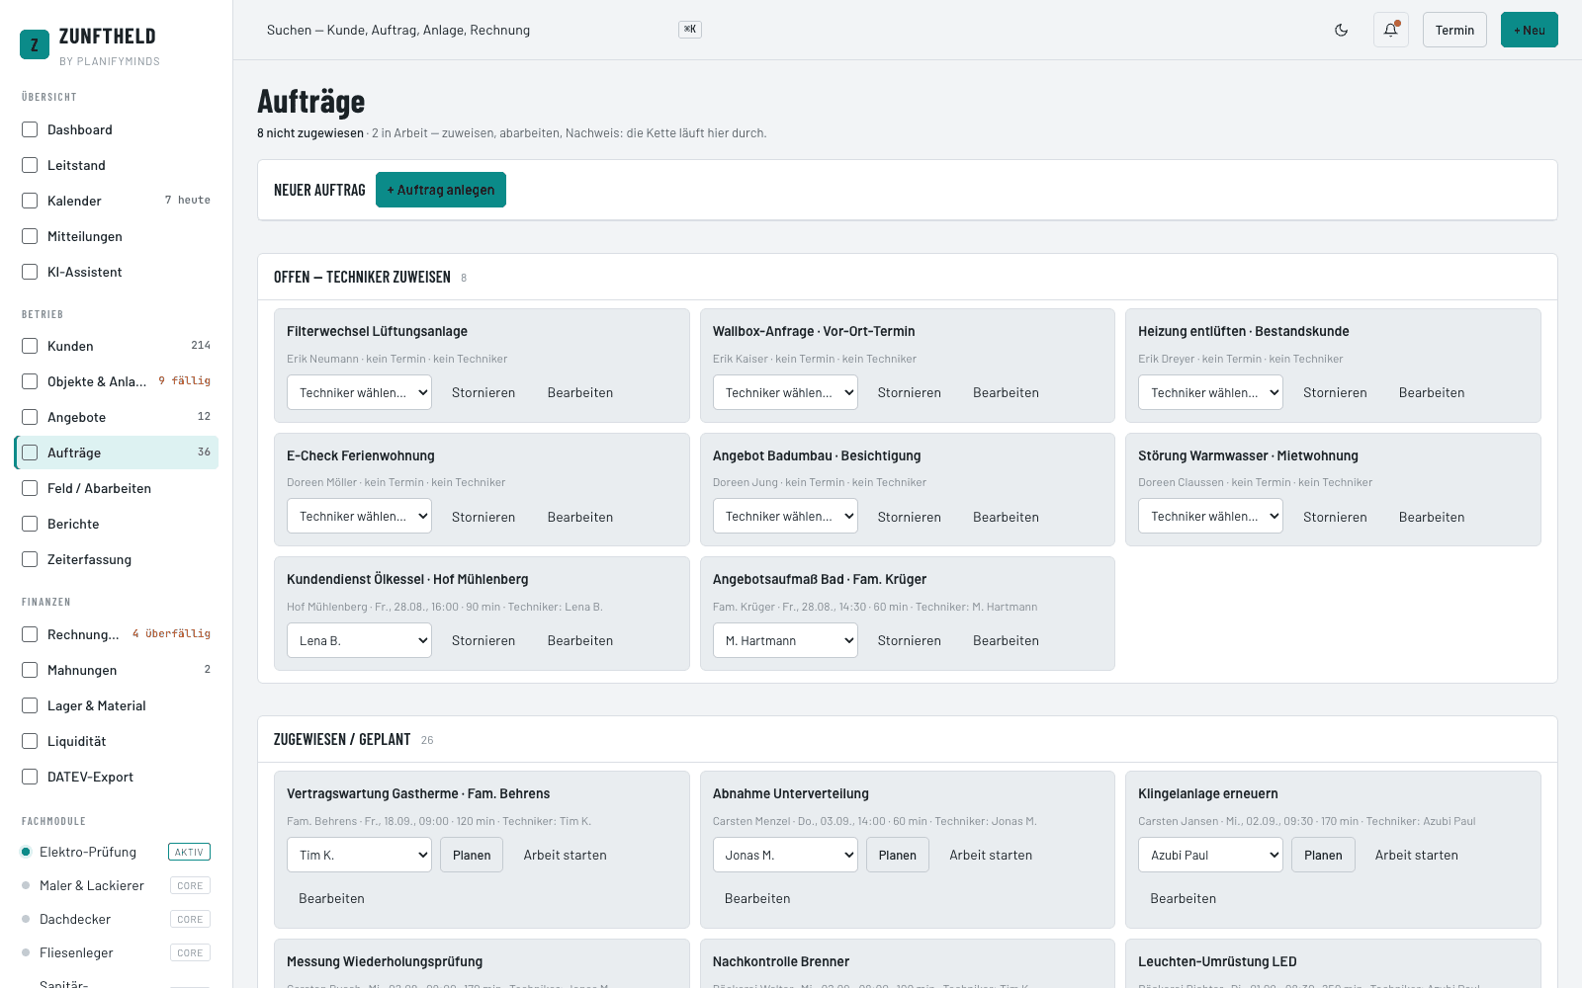This screenshot has height=988, width=1582.
Task: Select Elektro-Prüfung module radio dot
Action: (x=26, y=852)
